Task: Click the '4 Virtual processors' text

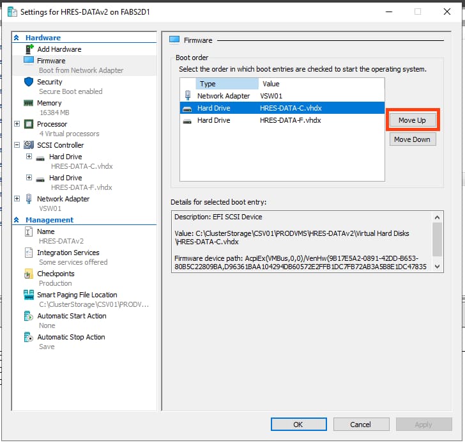Action: [x=69, y=134]
